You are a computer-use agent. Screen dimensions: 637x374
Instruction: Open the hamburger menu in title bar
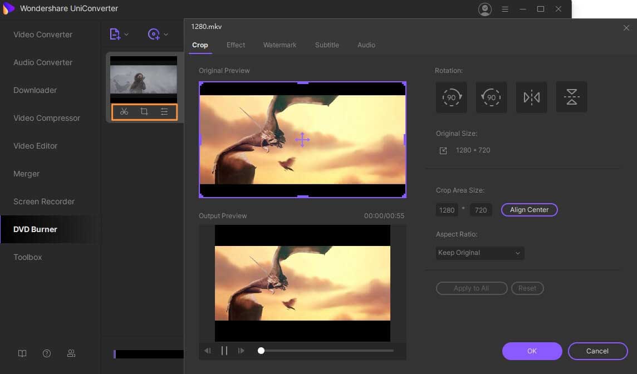point(505,9)
